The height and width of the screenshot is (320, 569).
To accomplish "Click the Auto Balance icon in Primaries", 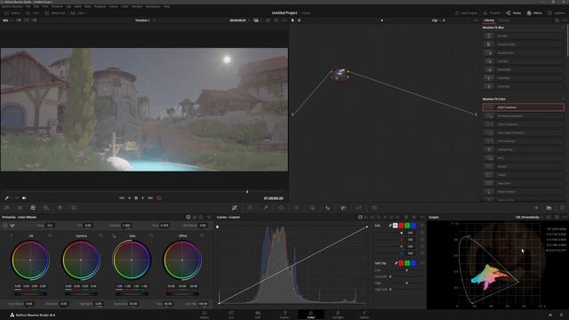I will click(5, 225).
